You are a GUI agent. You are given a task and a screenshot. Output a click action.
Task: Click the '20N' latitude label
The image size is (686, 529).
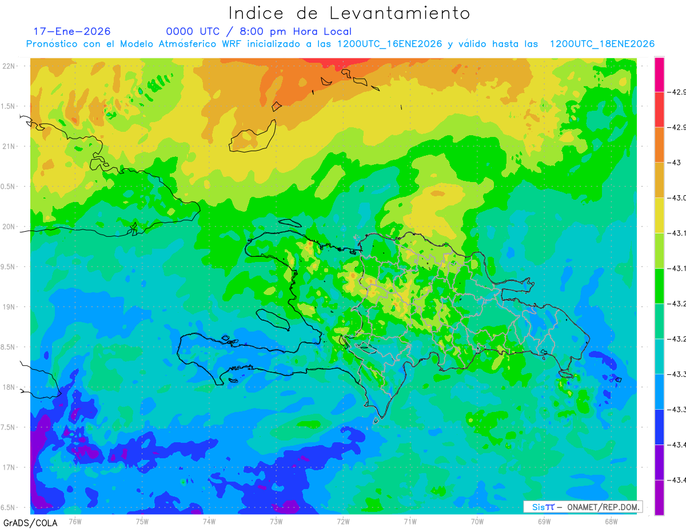click(x=9, y=227)
